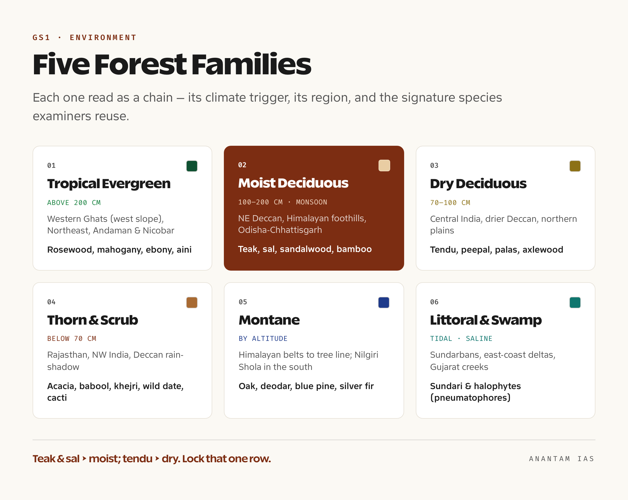The height and width of the screenshot is (500, 628).
Task: Click card number '03'
Action: pyautogui.click(x=434, y=166)
